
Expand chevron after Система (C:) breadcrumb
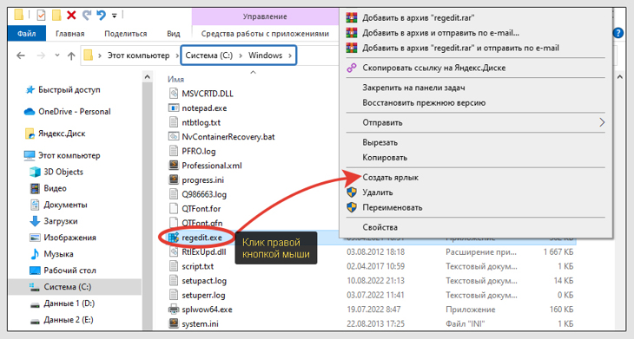pos(241,55)
